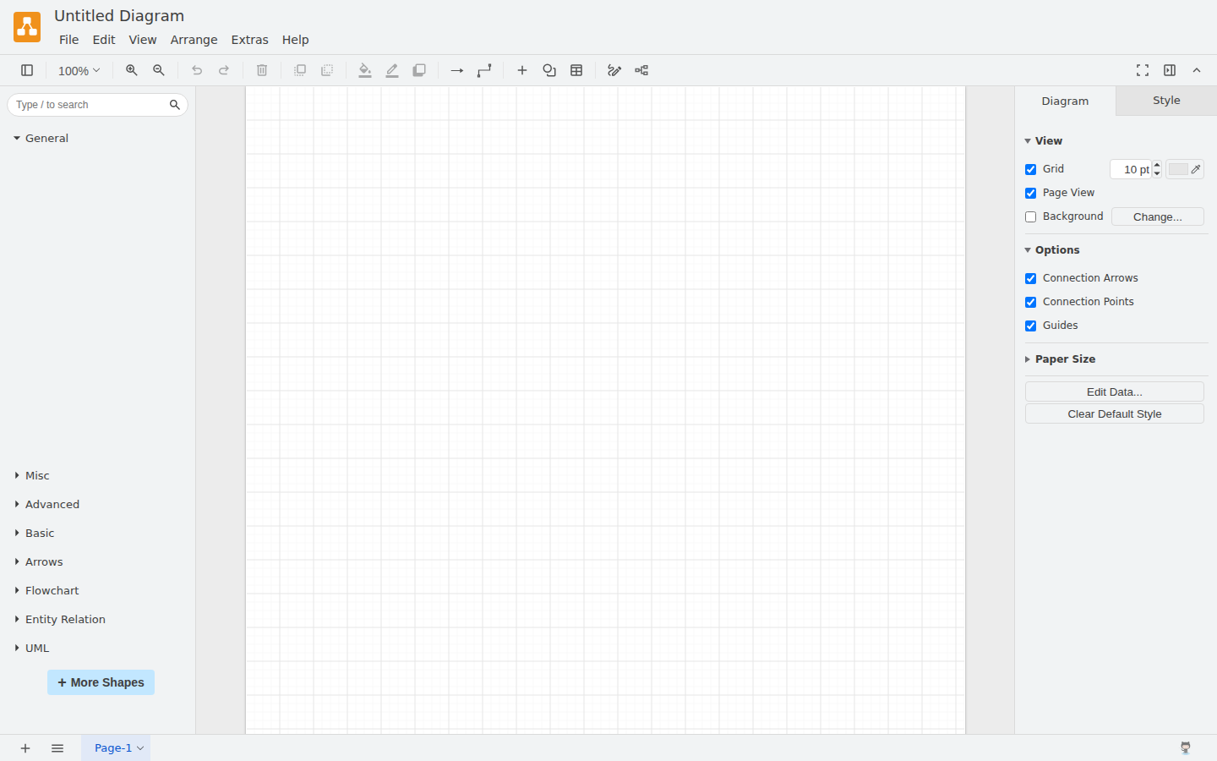Open the Extras menu

pyautogui.click(x=249, y=40)
